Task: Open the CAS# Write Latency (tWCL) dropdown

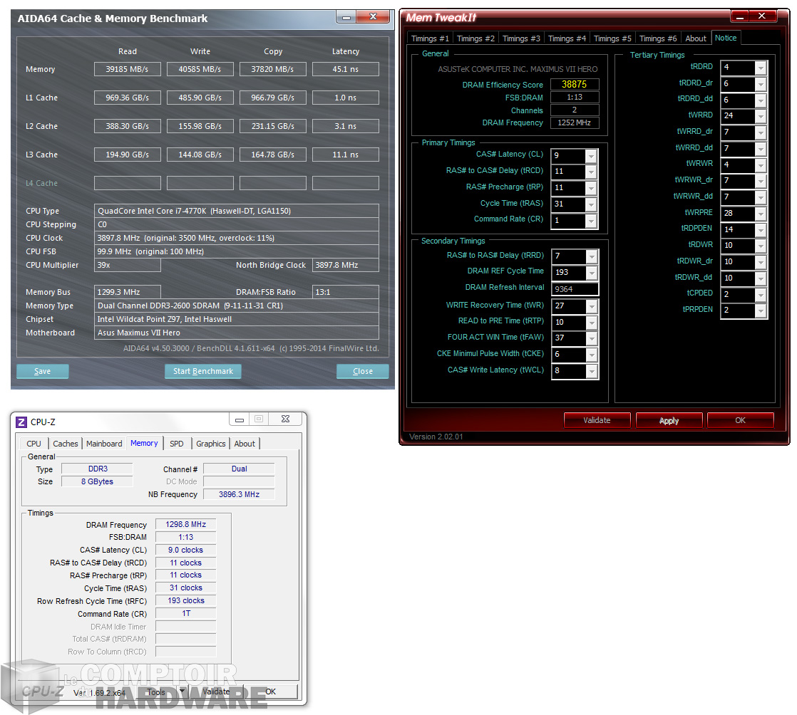Action: point(591,371)
